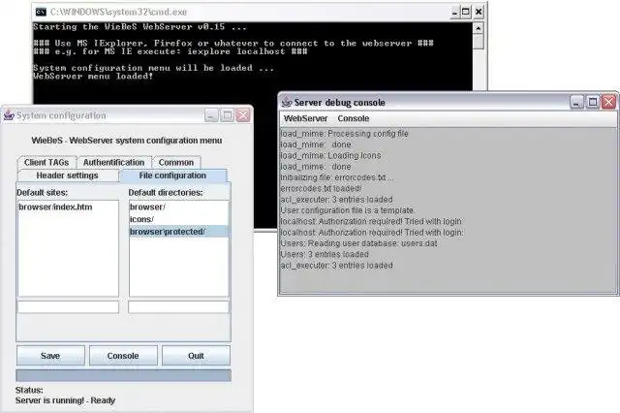Switch to the Authentification tab
Image resolution: width=620 pixels, height=413 pixels.
(113, 162)
